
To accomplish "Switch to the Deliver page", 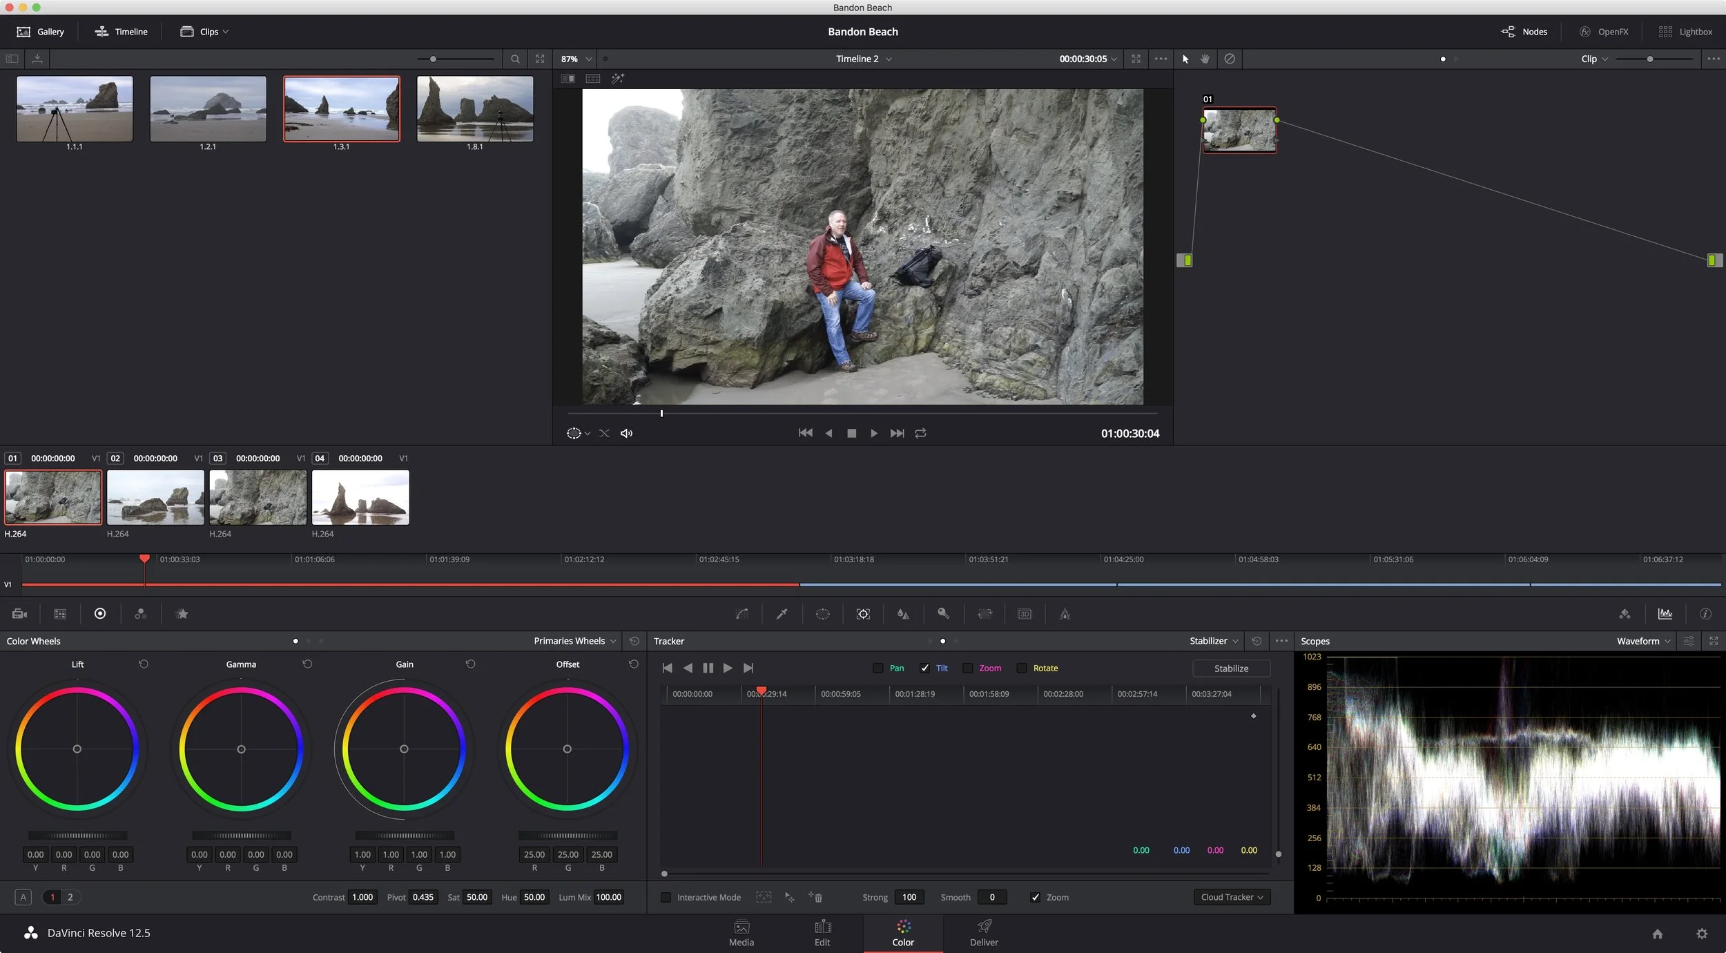I will coord(984,934).
